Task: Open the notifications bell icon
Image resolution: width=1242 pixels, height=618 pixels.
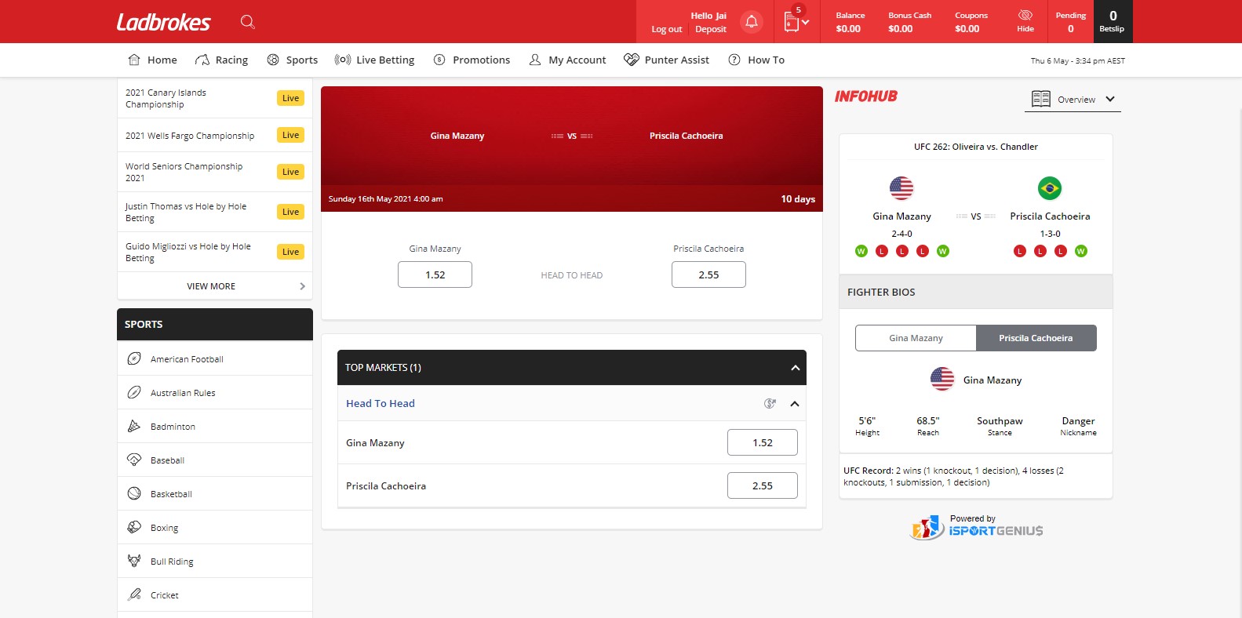Action: [x=752, y=22]
